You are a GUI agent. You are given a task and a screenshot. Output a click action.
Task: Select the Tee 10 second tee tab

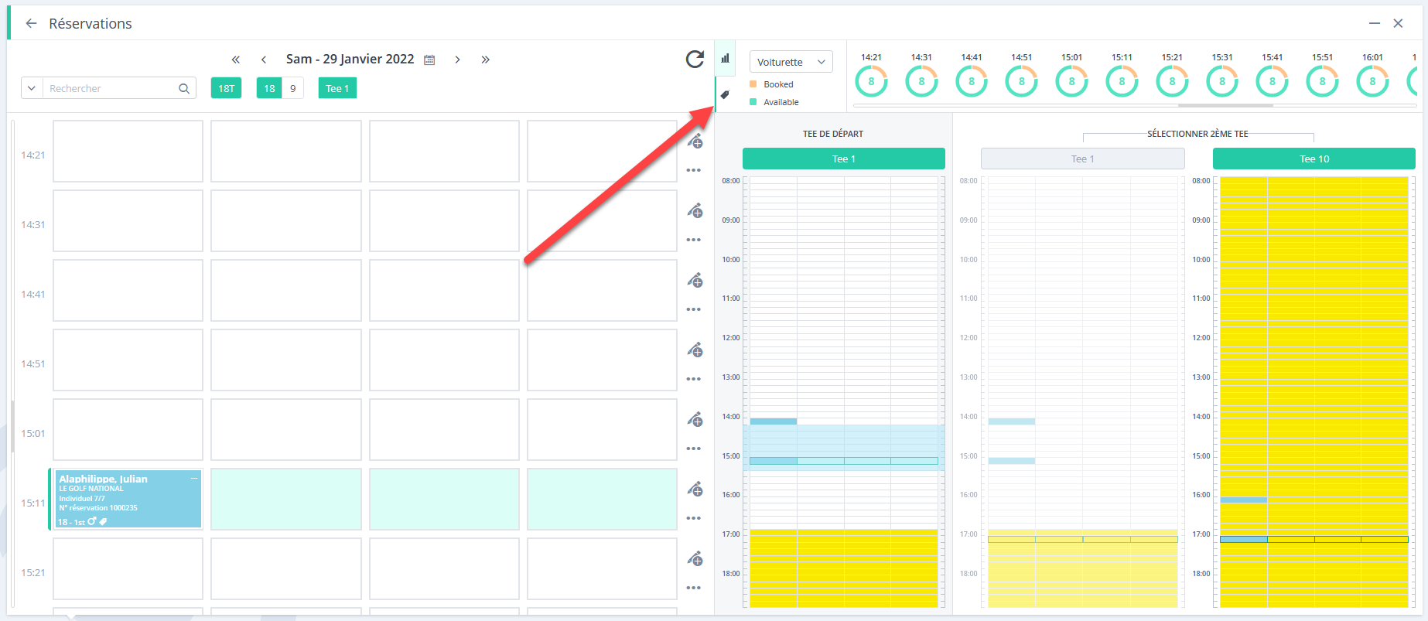(1314, 159)
